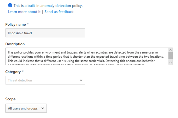The height and width of the screenshot is (118, 178).
Task: Click the required asterisk beside Category
Action: click(23, 72)
